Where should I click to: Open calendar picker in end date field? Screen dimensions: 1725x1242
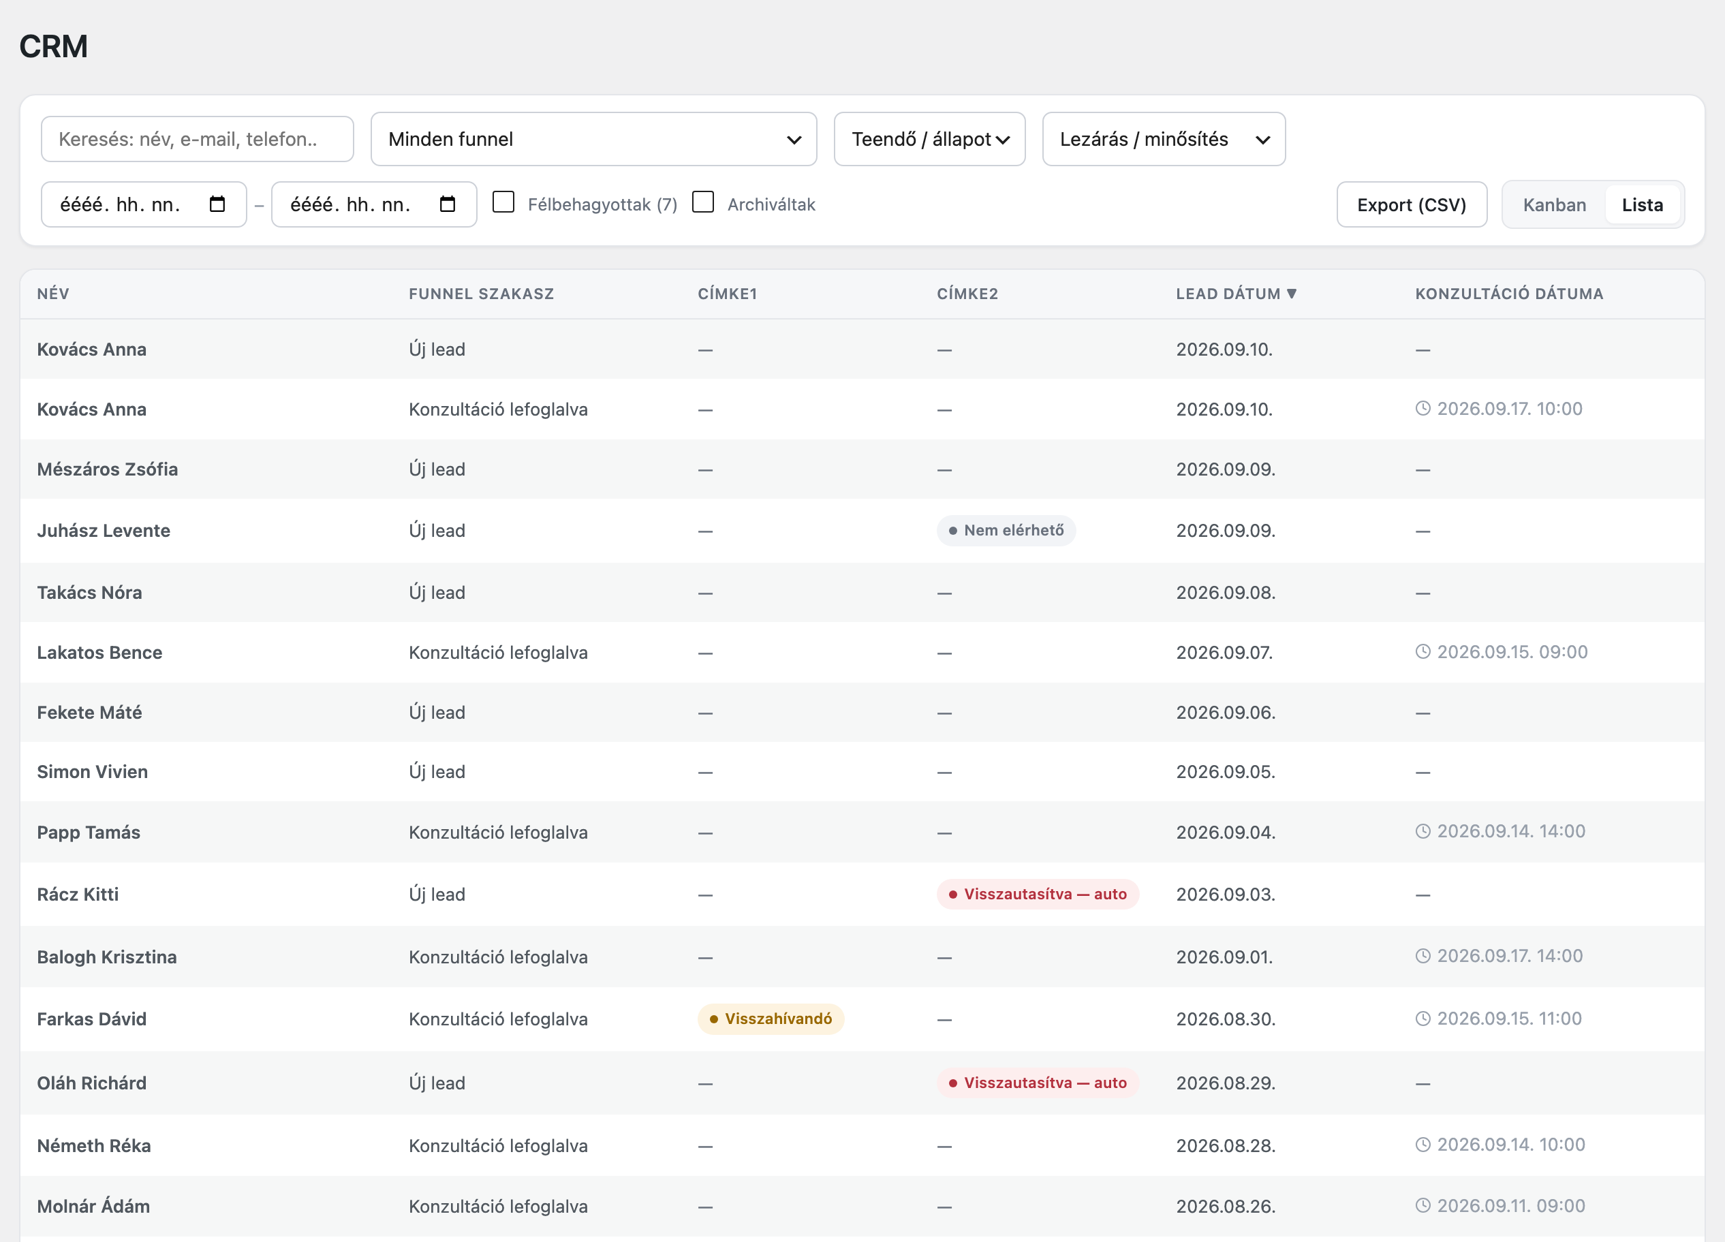point(447,204)
